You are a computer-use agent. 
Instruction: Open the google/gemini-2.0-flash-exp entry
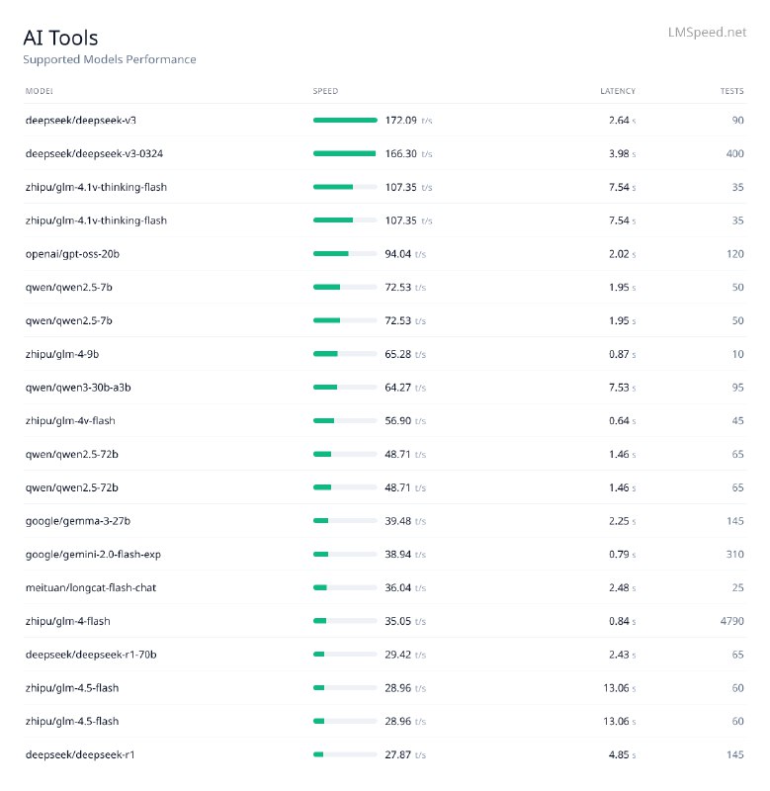(94, 554)
